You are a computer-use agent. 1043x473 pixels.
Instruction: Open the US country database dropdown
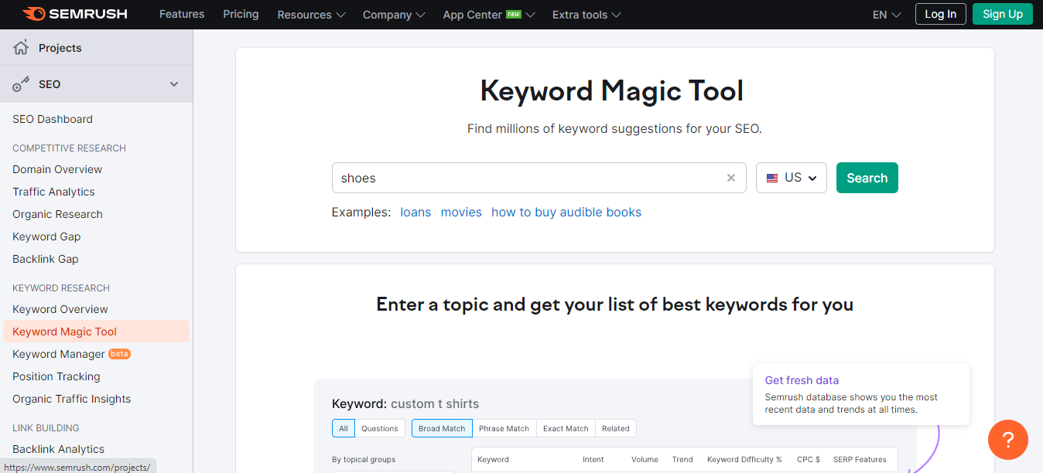(x=792, y=178)
